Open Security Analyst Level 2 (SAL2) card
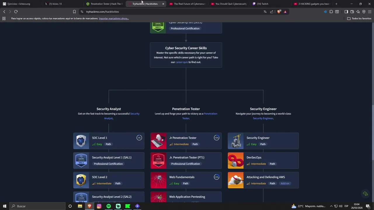The height and width of the screenshot is (210, 374). point(109,197)
